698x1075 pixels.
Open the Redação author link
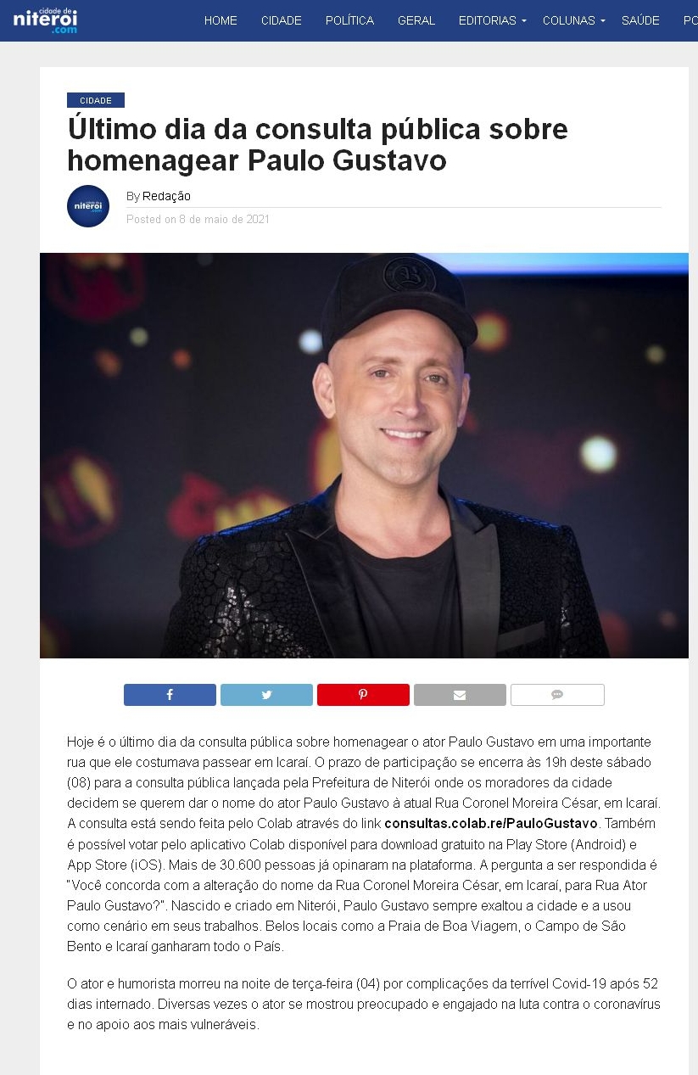(x=166, y=196)
